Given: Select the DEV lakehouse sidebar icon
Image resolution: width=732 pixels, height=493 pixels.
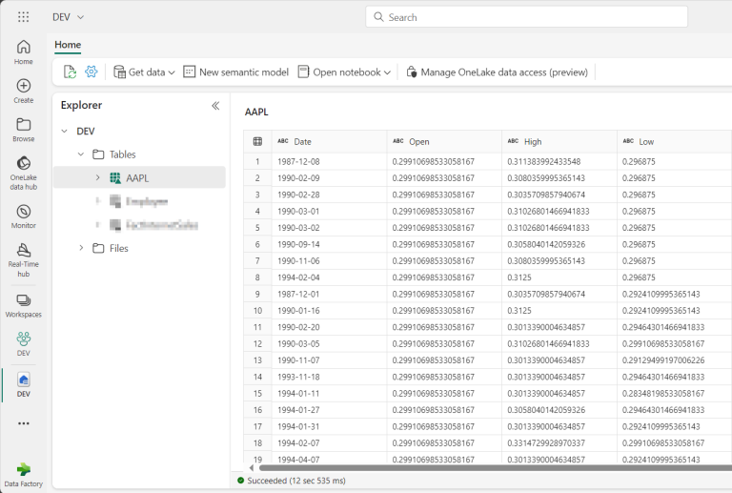Looking at the screenshot, I should [23, 385].
